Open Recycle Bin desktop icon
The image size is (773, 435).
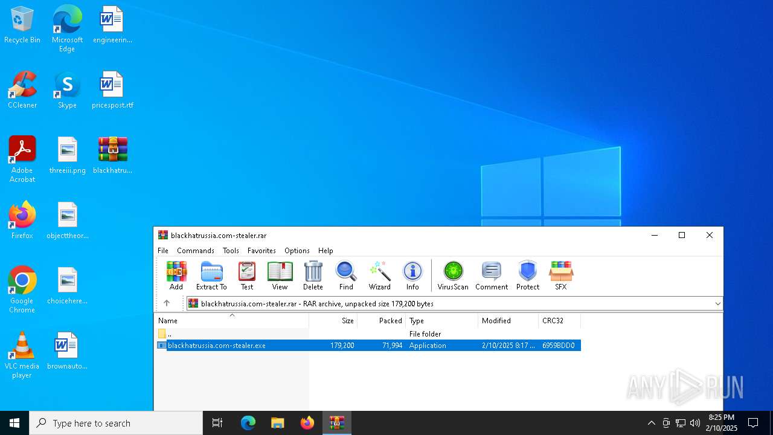click(22, 25)
